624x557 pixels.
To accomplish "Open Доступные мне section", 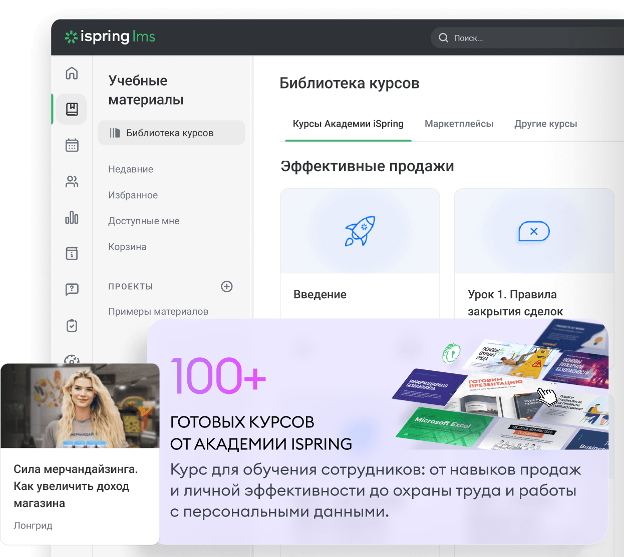I will (x=144, y=221).
